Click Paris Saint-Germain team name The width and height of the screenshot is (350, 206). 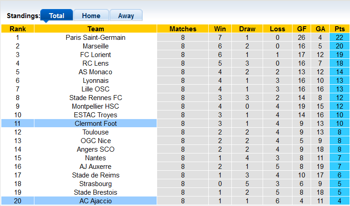click(x=96, y=38)
